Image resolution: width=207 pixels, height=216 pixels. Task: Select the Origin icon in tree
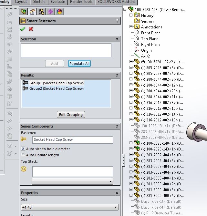137,50
